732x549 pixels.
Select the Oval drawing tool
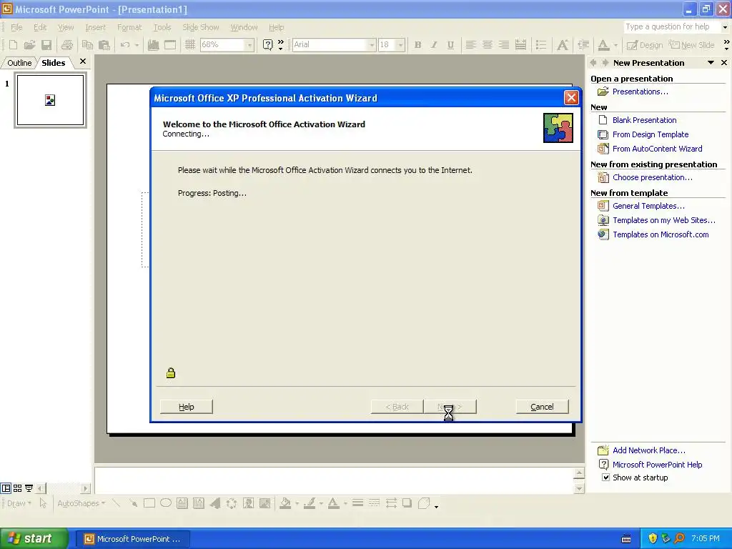point(166,503)
